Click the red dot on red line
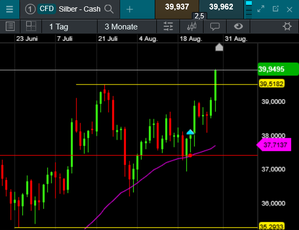Viewport: 299px width, 230px height. pos(190,155)
